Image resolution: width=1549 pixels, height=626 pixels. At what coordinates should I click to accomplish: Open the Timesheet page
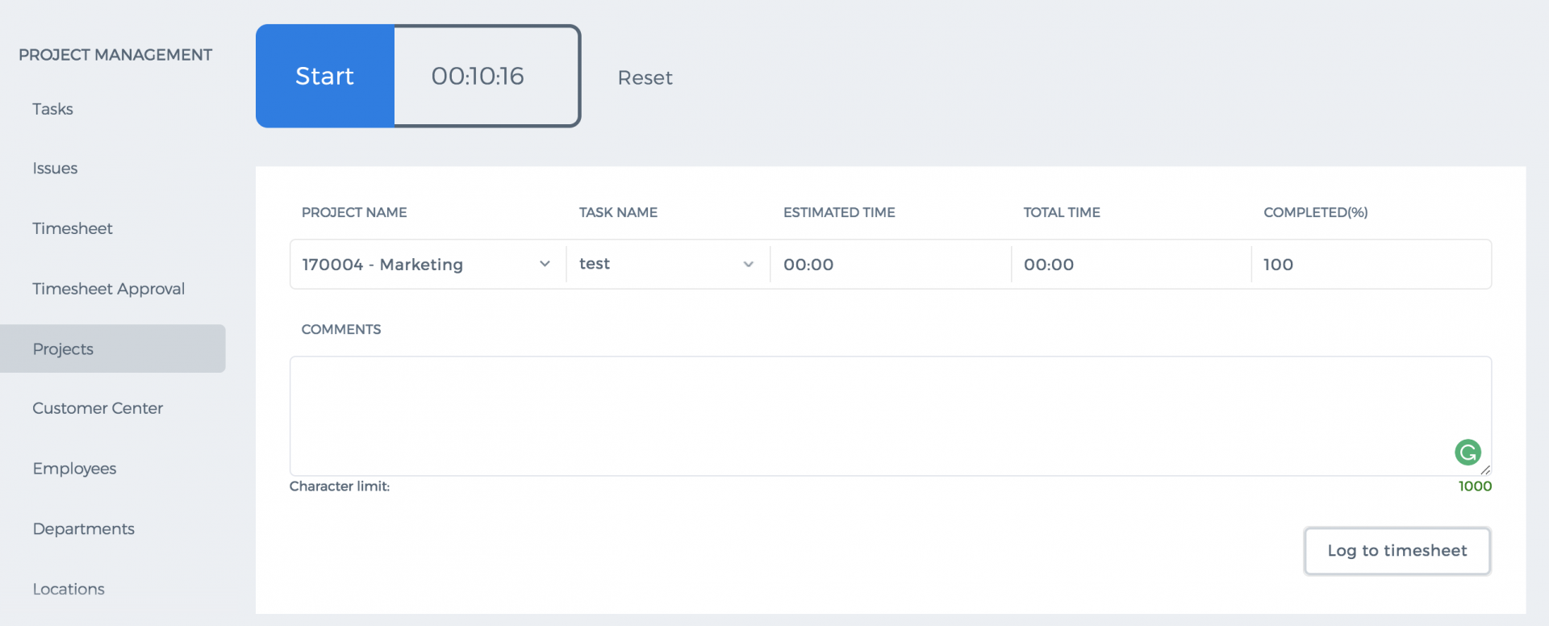coord(73,228)
